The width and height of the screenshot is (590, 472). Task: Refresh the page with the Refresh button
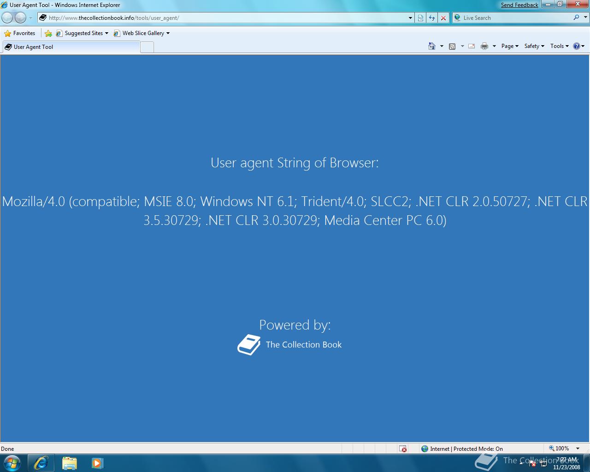tap(432, 18)
